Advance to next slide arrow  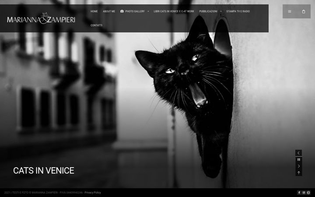(x=298, y=166)
